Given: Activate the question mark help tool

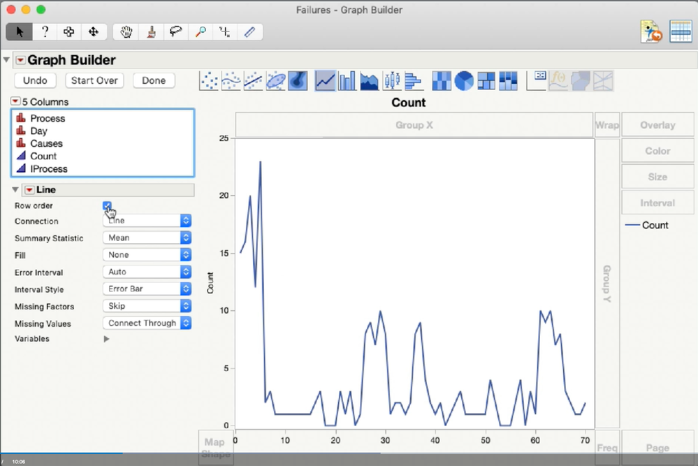Looking at the screenshot, I should point(45,31).
